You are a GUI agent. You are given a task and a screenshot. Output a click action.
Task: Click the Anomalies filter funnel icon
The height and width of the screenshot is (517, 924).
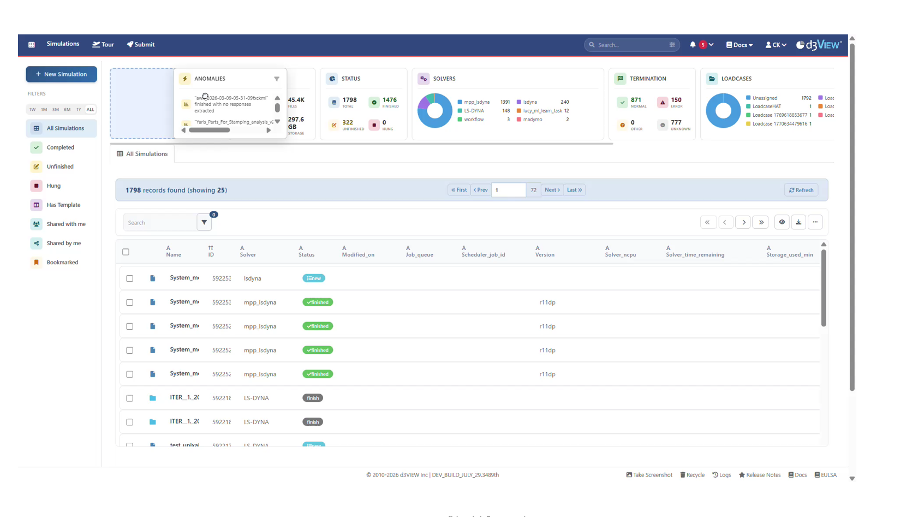(277, 79)
